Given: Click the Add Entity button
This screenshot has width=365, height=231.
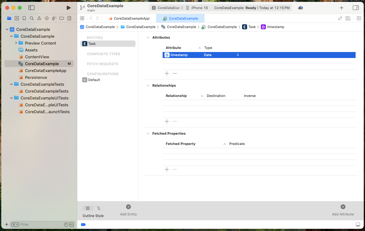Looking at the screenshot, I should coord(129,210).
